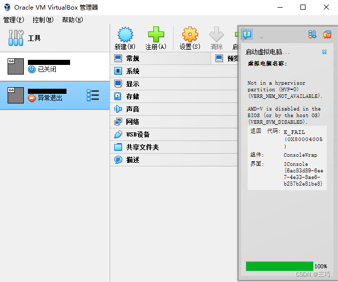Click the ConsoleWrap component value

coord(300,155)
